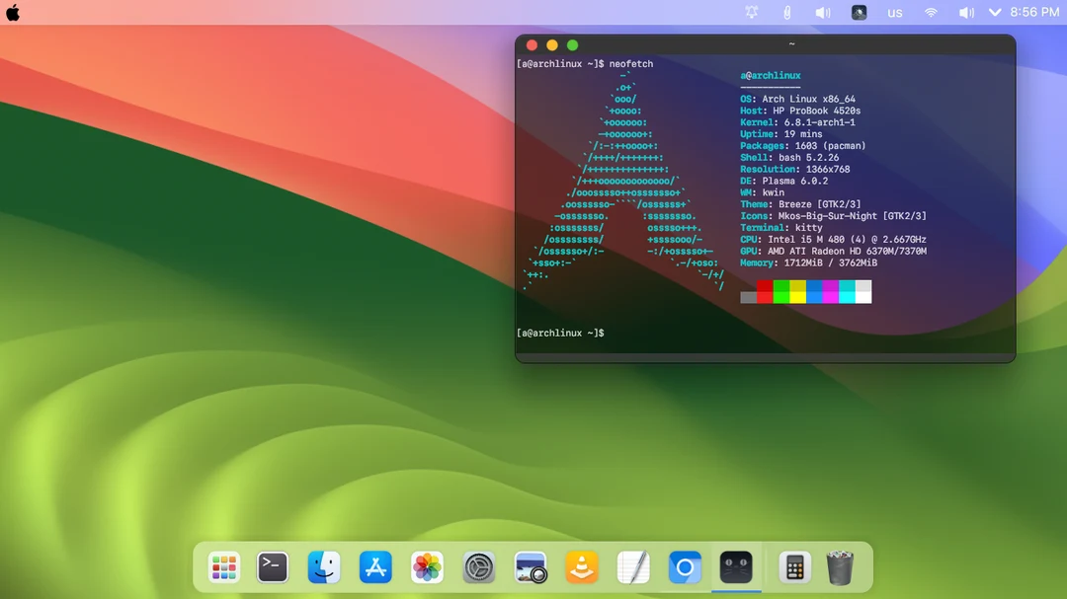Select the ~ title tab of the terminal
The image size is (1067, 599).
click(790, 43)
